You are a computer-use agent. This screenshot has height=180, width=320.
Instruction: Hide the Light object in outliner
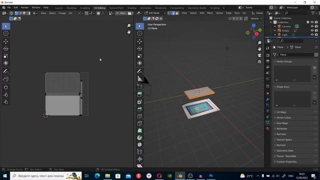[312, 34]
